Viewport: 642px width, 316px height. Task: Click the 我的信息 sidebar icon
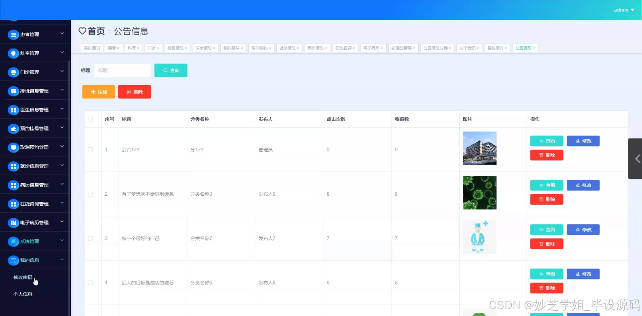13,260
